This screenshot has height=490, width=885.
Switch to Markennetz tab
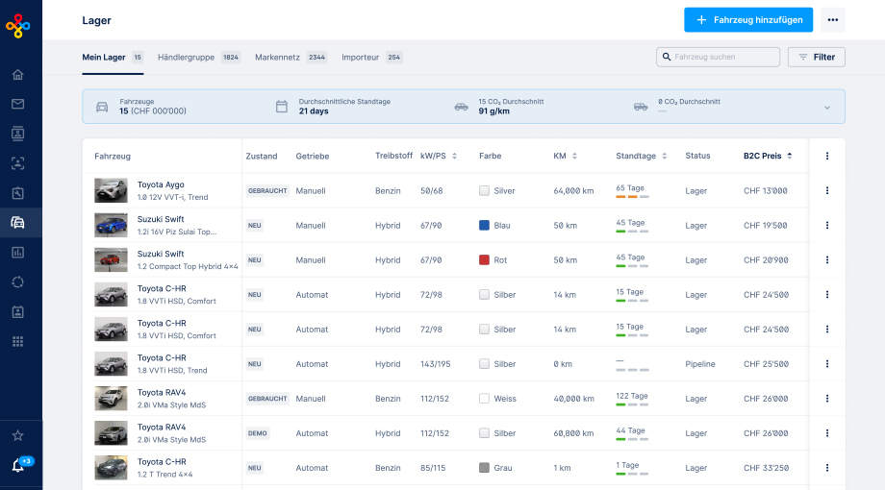[291, 57]
